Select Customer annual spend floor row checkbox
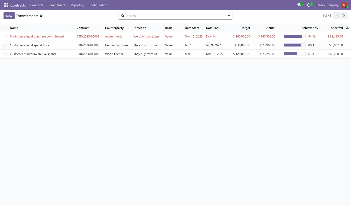Screen dimensions: 351x206 click(x=5, y=45)
